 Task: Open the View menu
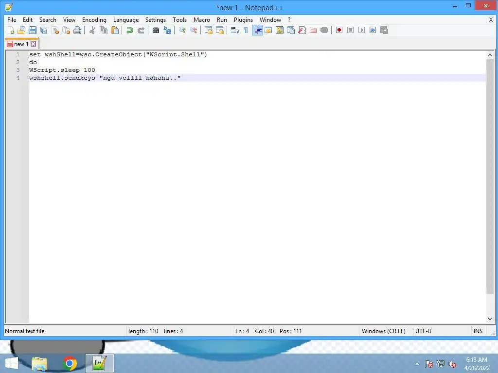[69, 19]
